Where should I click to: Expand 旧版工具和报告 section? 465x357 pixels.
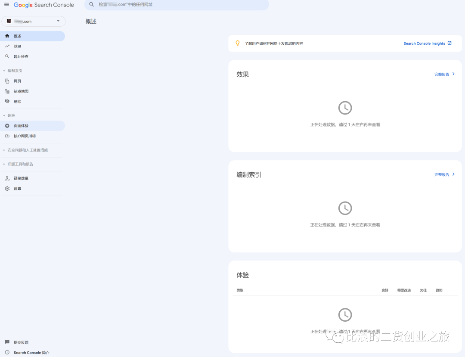[5, 164]
